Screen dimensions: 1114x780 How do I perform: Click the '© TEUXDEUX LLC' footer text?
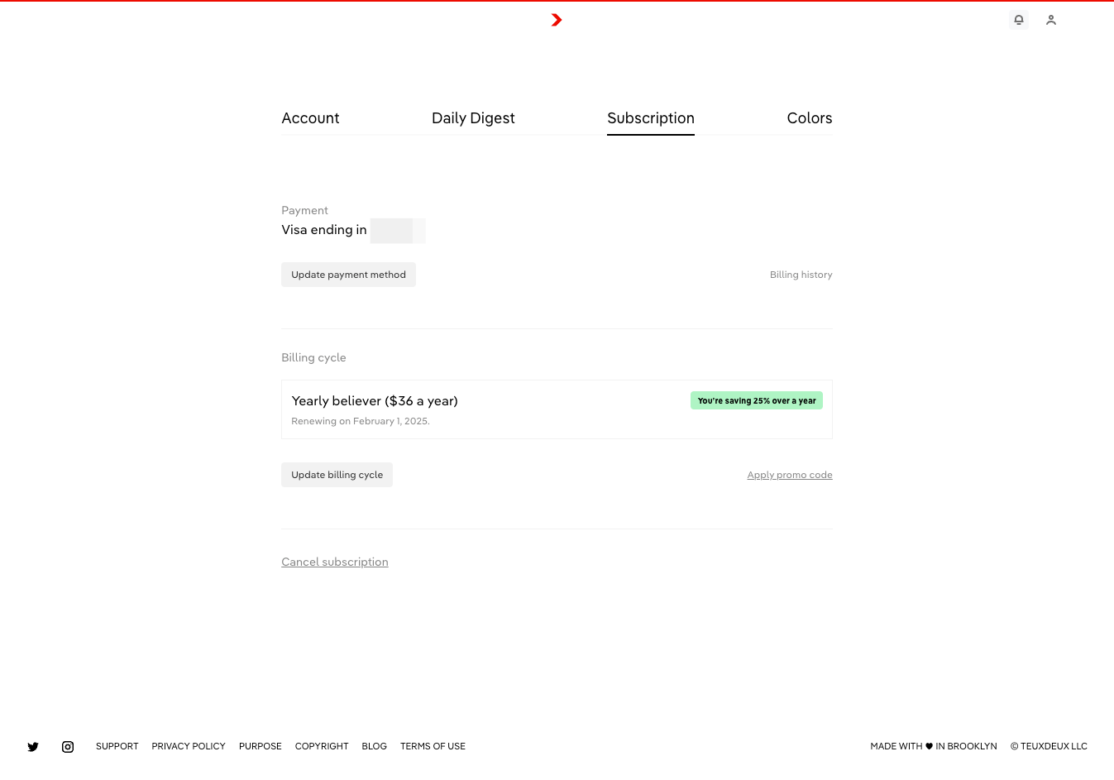[x=1049, y=746]
